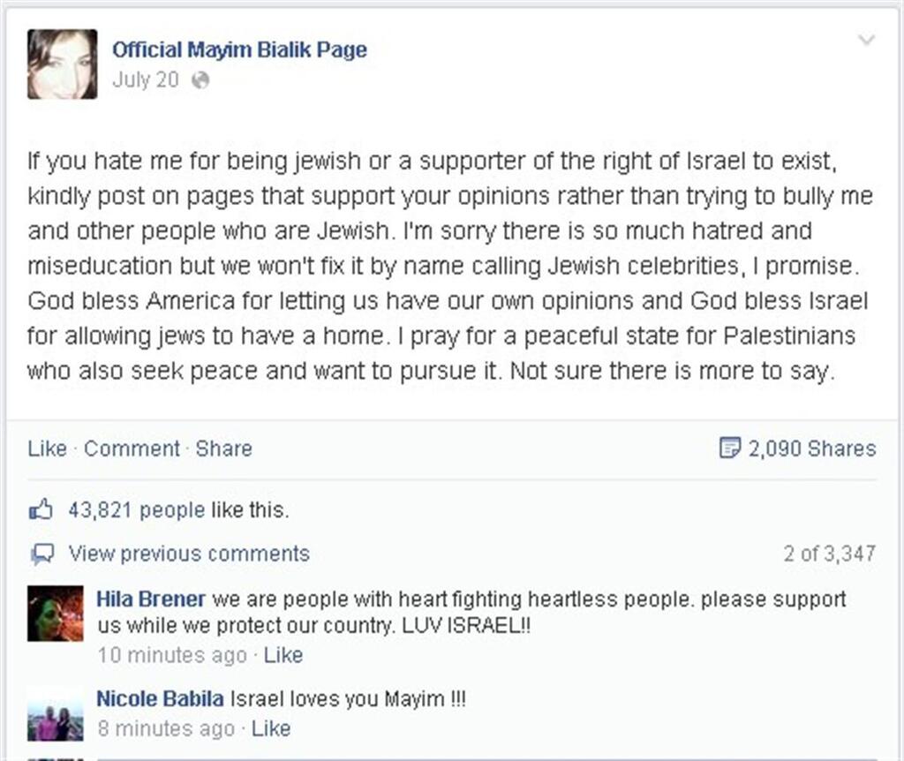The height and width of the screenshot is (761, 904).
Task: Open Hila Brener's profile photo
Action: coord(56,614)
